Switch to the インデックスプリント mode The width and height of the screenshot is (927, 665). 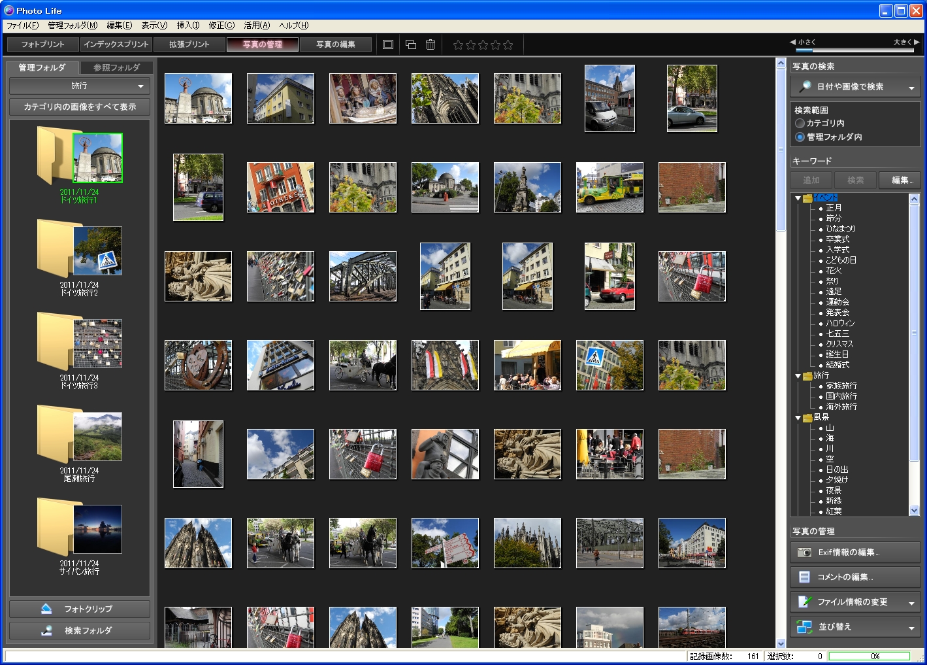116,44
